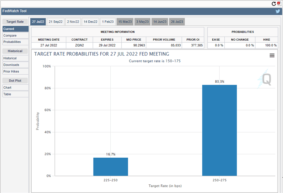Click the chart title for 27 Jul 2022
The height and width of the screenshot is (193, 283).
pyautogui.click(x=102, y=54)
